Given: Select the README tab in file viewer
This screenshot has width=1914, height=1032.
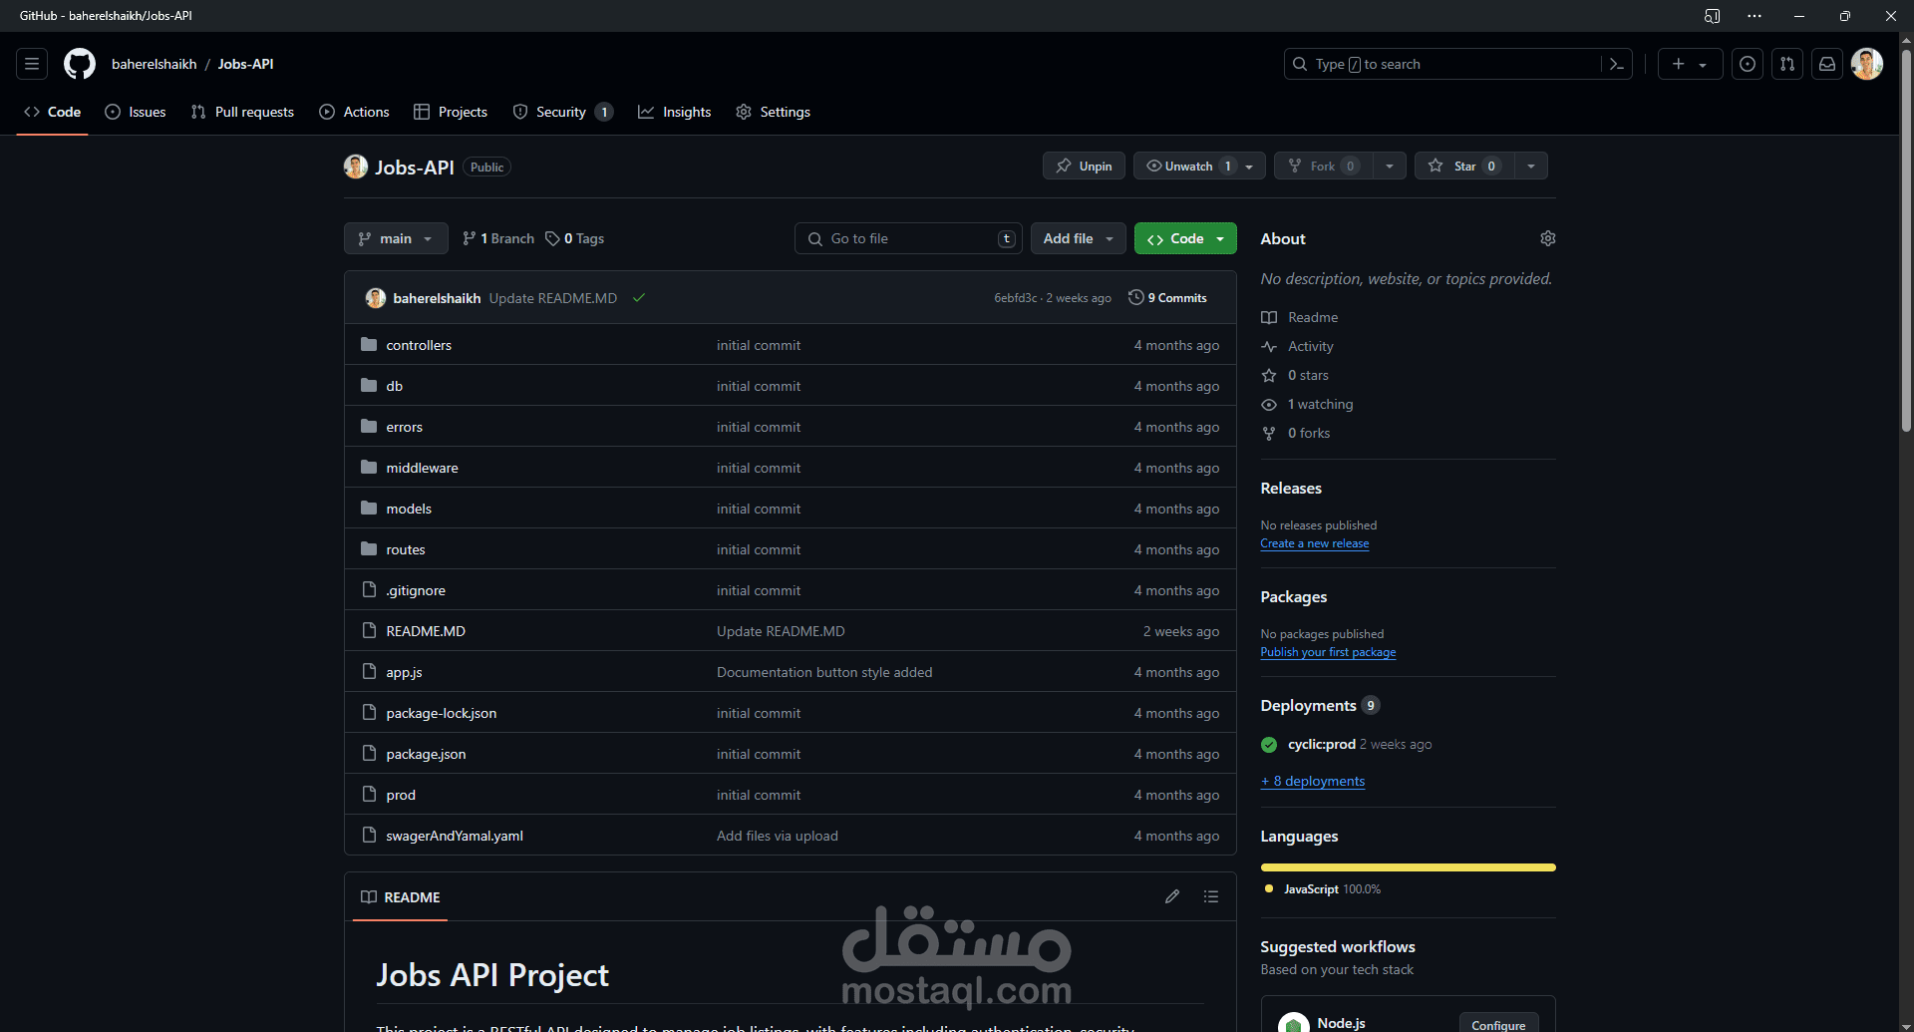Looking at the screenshot, I should pos(400,896).
